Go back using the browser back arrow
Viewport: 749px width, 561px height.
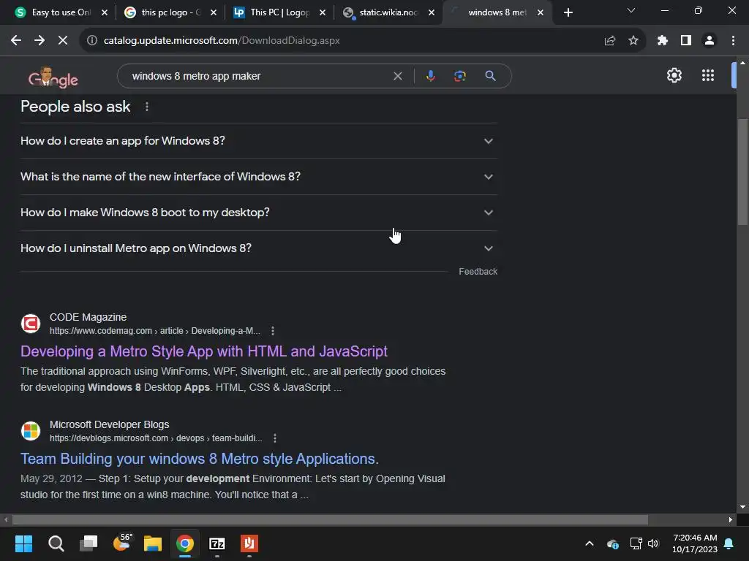coord(16,41)
